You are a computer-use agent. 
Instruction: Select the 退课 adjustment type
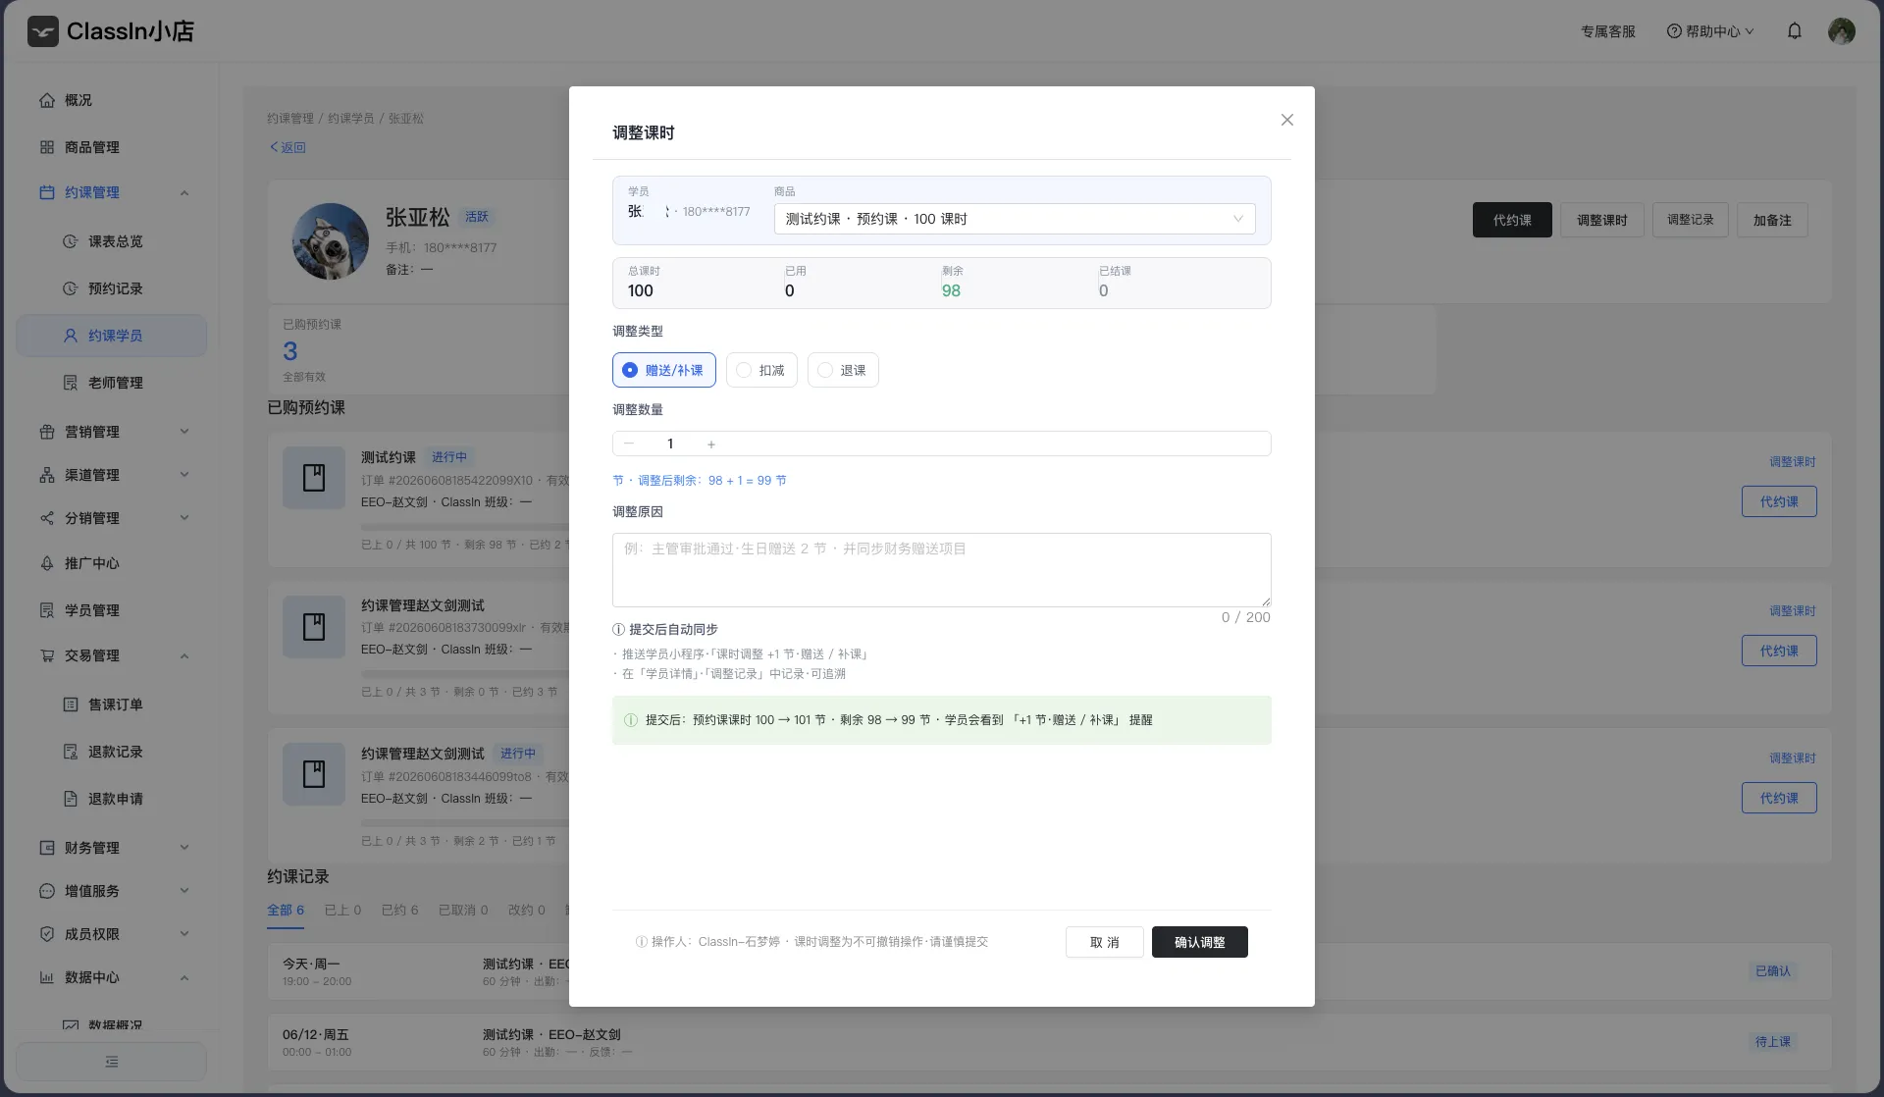[x=843, y=370]
